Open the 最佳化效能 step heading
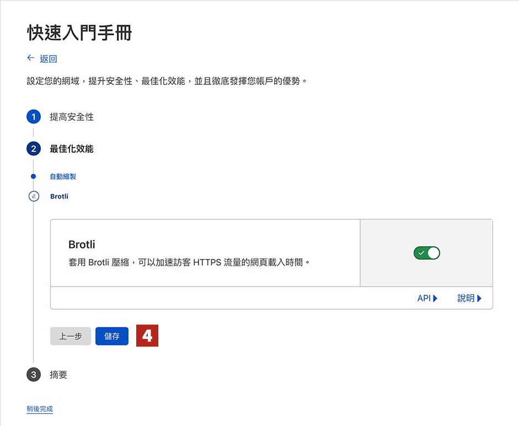 click(x=72, y=149)
